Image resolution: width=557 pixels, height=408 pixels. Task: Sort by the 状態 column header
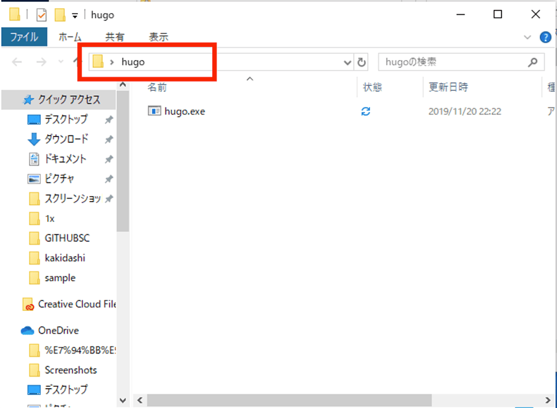click(373, 87)
